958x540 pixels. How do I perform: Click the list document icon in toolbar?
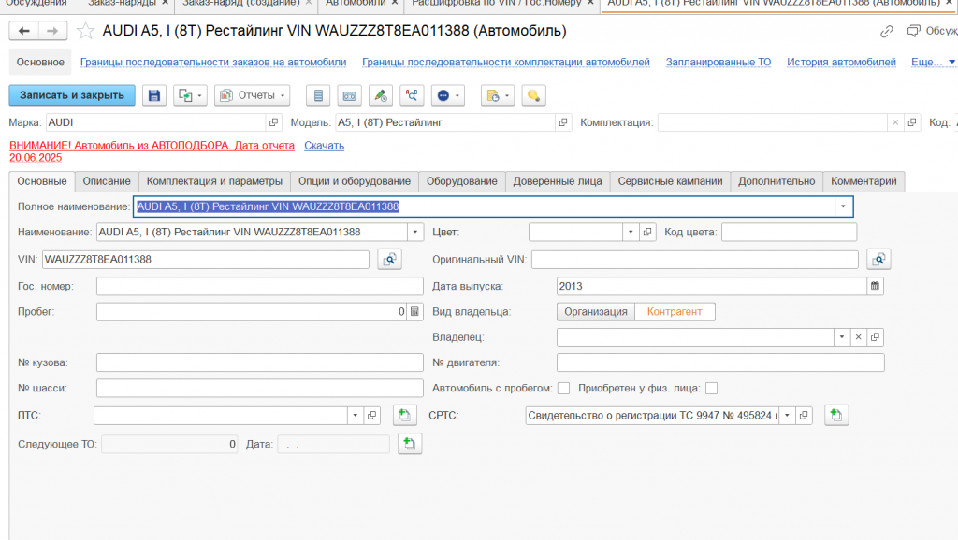(319, 95)
